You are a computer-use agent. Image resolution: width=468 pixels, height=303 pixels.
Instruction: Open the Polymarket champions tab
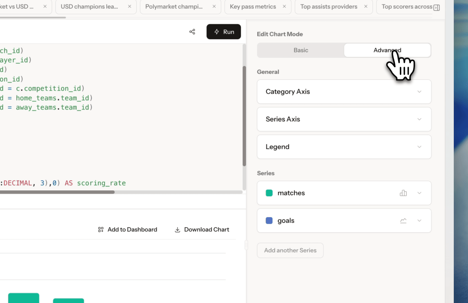click(x=175, y=7)
